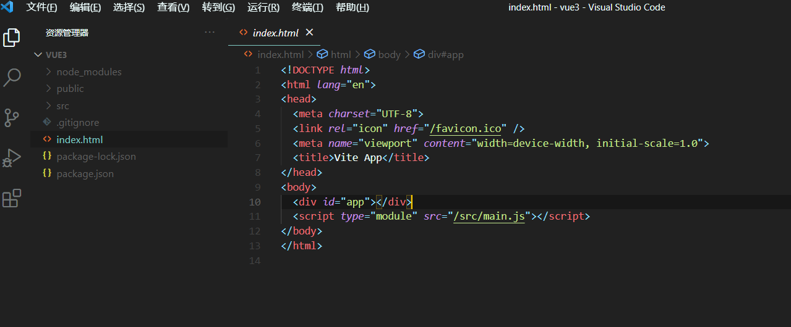Click line number 14 in the gutter

(255, 260)
